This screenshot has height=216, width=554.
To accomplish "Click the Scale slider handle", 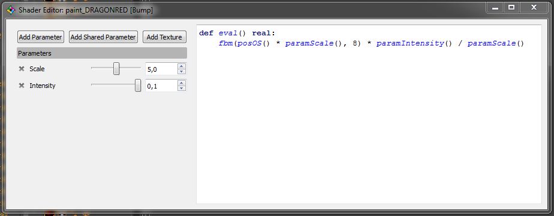I will [116, 69].
